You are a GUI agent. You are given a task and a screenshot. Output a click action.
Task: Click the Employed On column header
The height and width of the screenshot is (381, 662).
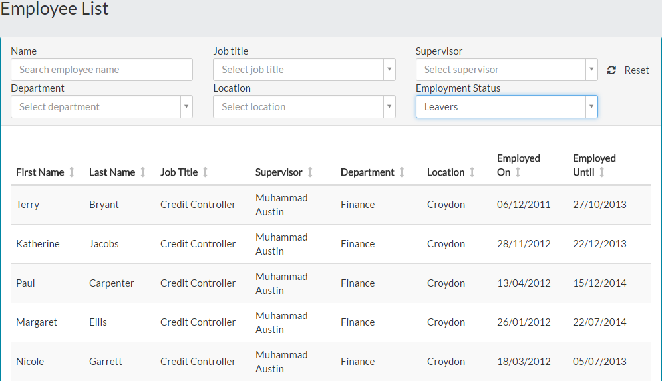[518, 165]
